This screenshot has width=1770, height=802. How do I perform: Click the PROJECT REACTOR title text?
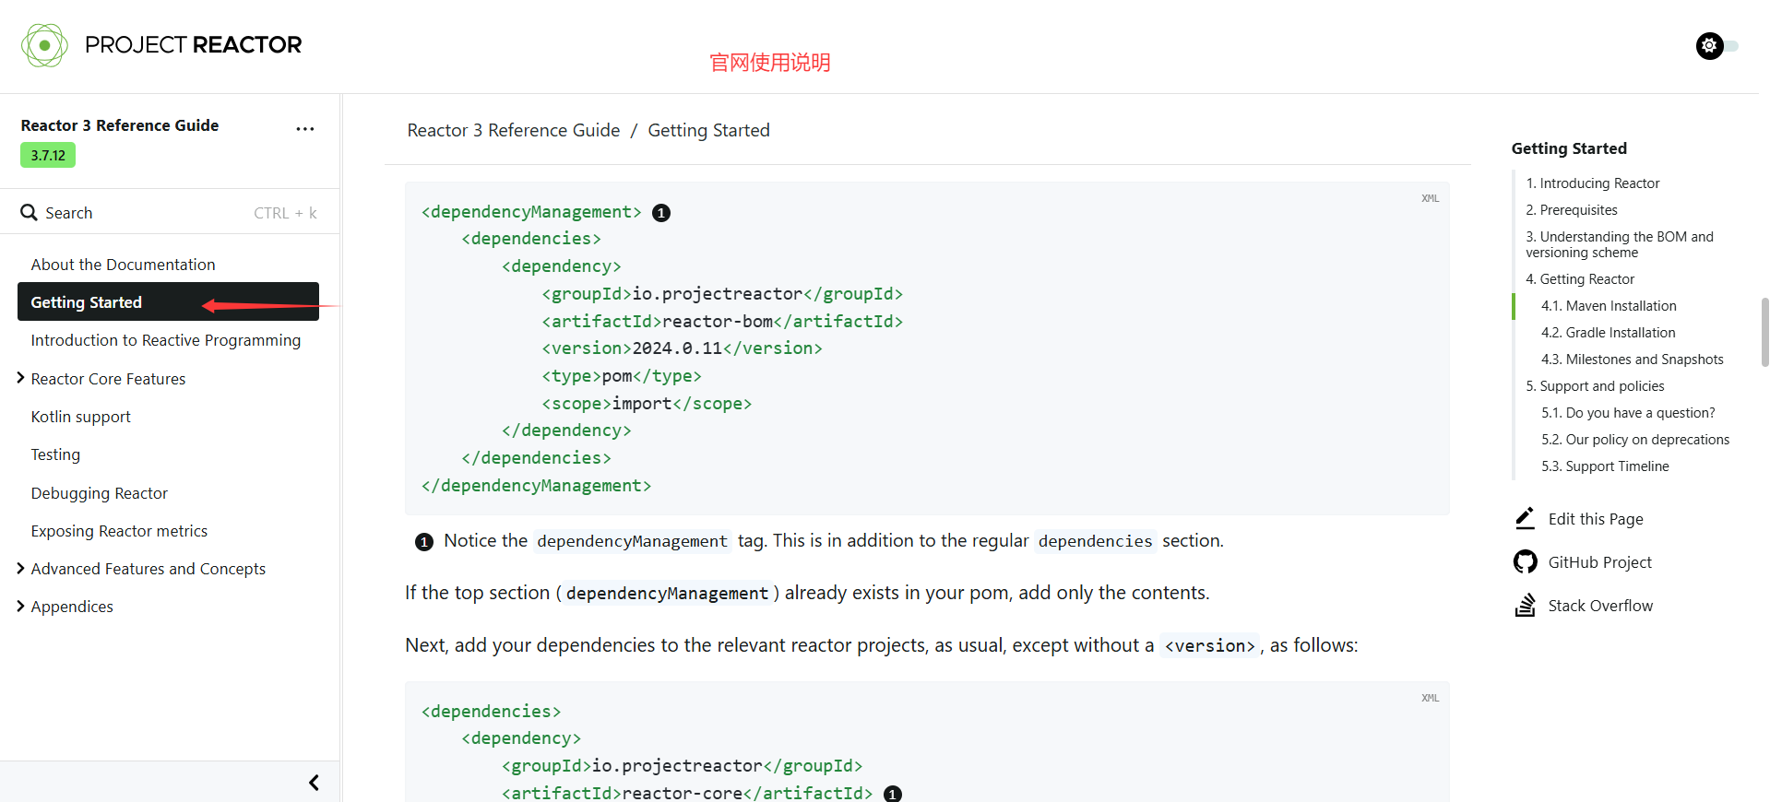click(x=194, y=45)
